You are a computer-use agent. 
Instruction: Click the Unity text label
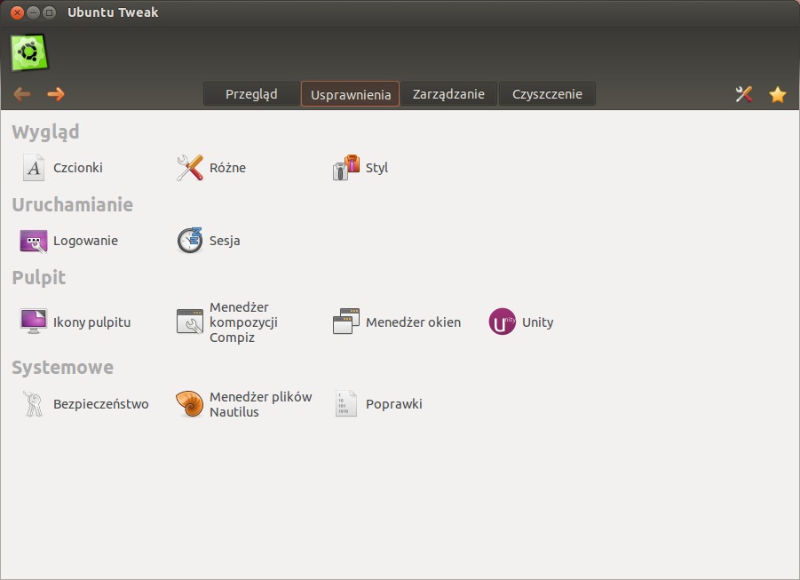click(x=538, y=322)
